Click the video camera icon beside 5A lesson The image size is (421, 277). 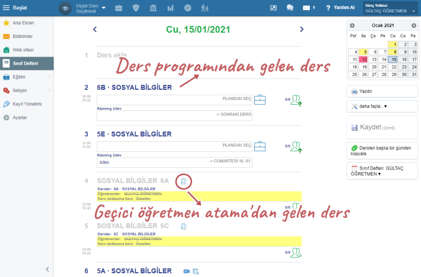pyautogui.click(x=187, y=272)
